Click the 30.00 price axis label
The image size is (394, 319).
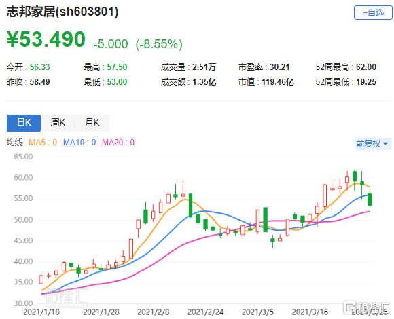(x=23, y=303)
